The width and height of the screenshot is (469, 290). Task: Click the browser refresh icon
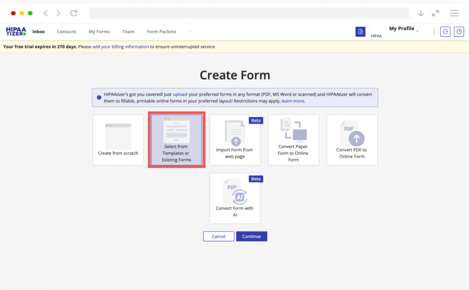click(74, 13)
